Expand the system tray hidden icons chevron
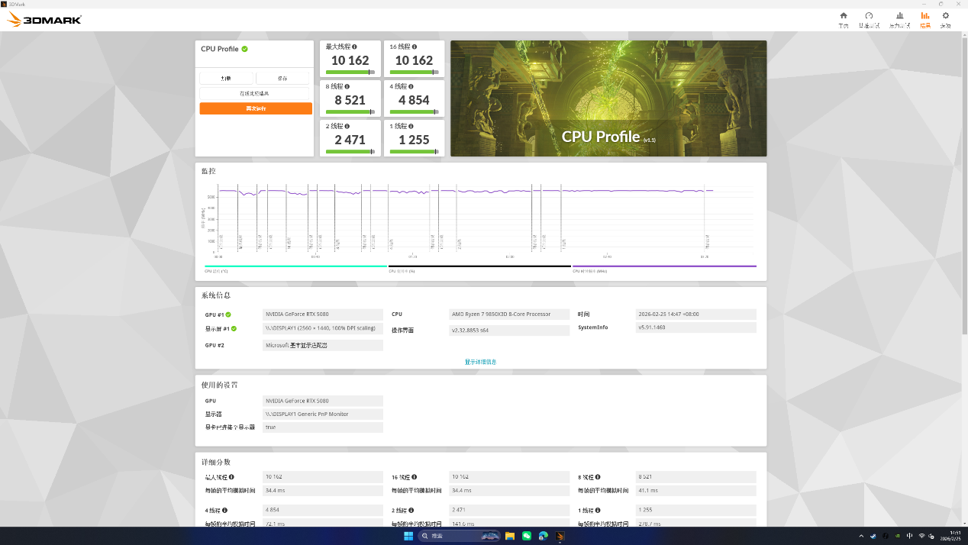968x545 pixels. (x=862, y=537)
